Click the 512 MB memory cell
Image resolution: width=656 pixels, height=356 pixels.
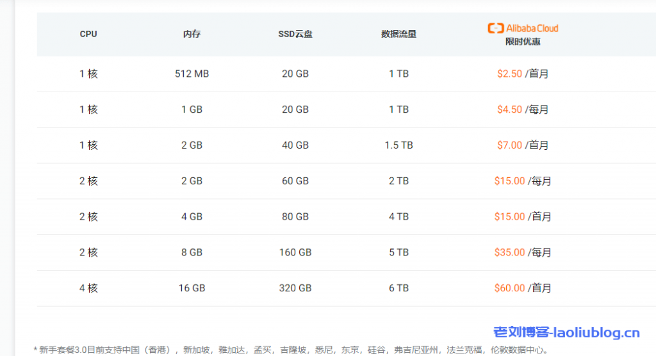(x=192, y=74)
